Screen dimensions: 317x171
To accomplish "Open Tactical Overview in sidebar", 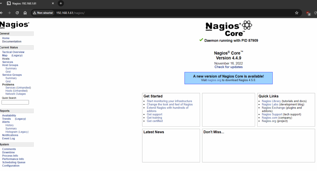I will 13,52.
